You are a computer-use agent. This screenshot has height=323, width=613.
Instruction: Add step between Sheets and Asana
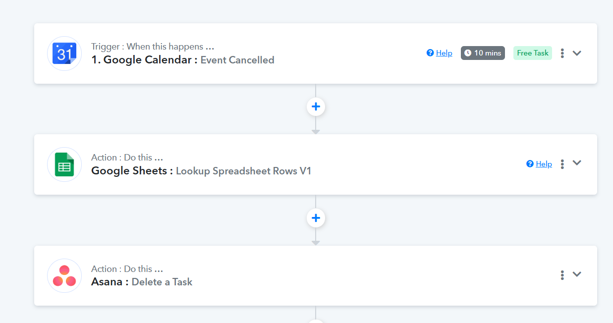[x=316, y=218]
